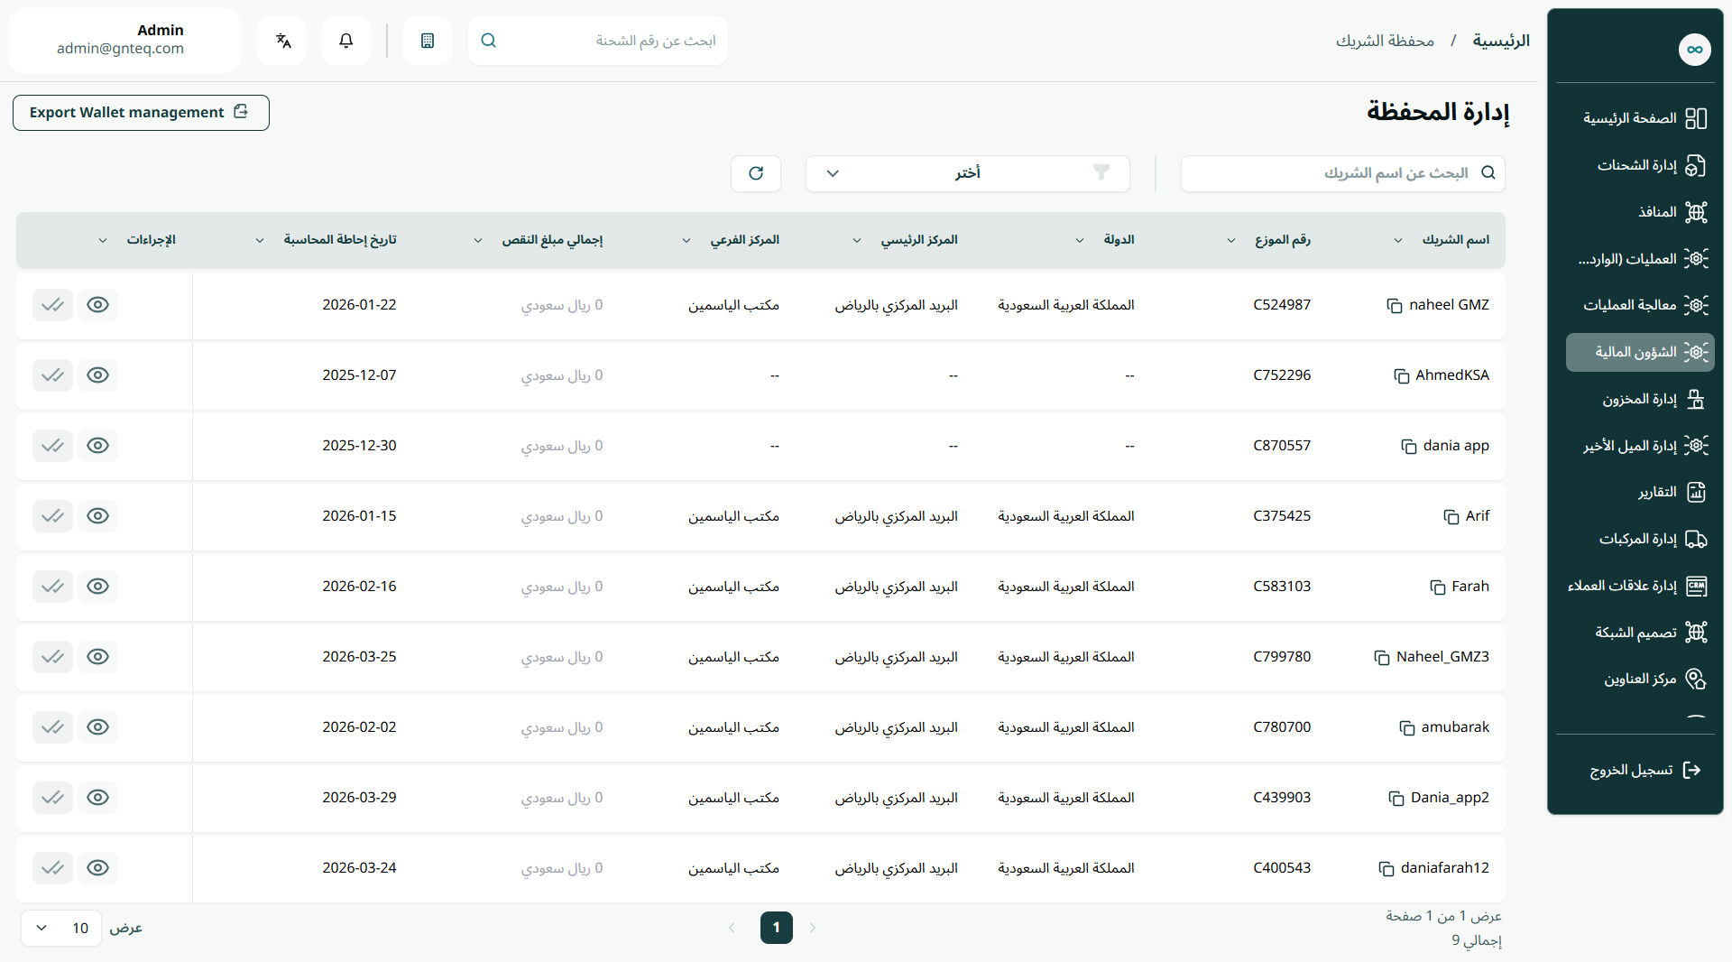Screen dimensions: 1732x962
Task: Open الصفحة الرئيسية in the sidebar
Action: click(1640, 118)
